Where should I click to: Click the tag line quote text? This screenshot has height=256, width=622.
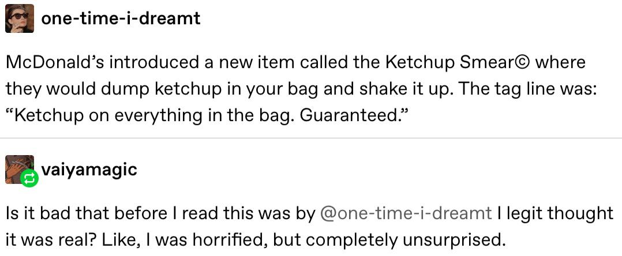coord(208,115)
